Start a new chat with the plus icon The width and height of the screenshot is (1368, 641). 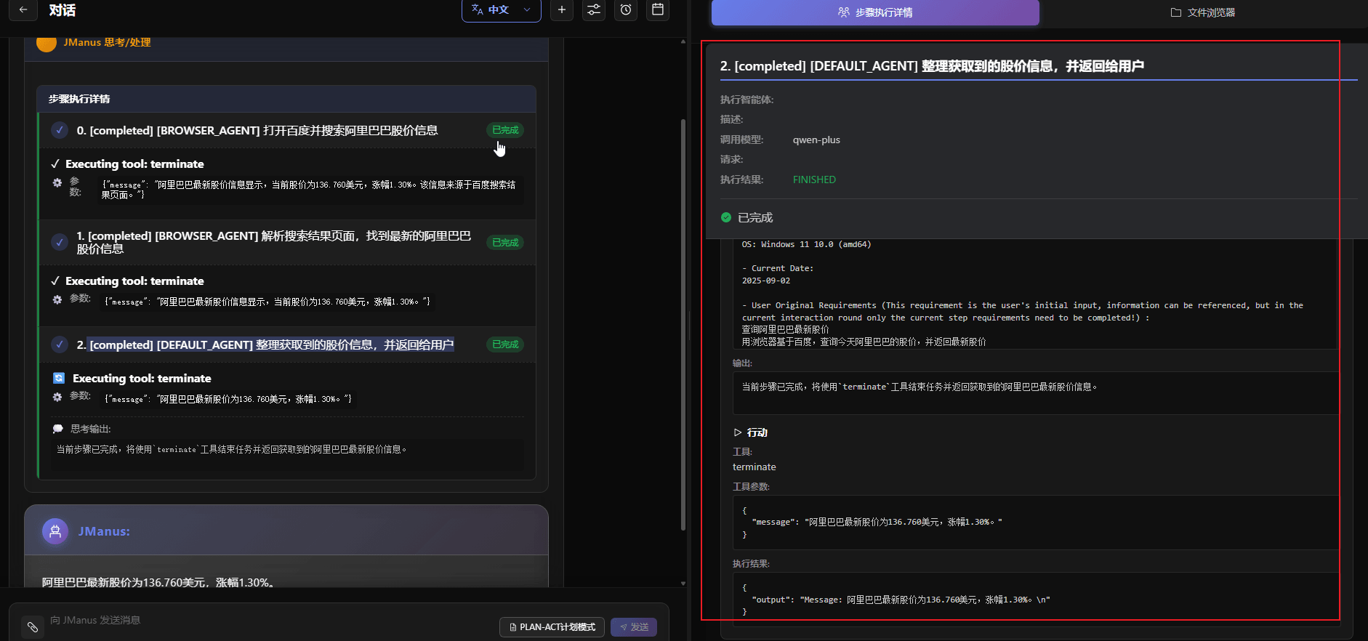point(562,10)
